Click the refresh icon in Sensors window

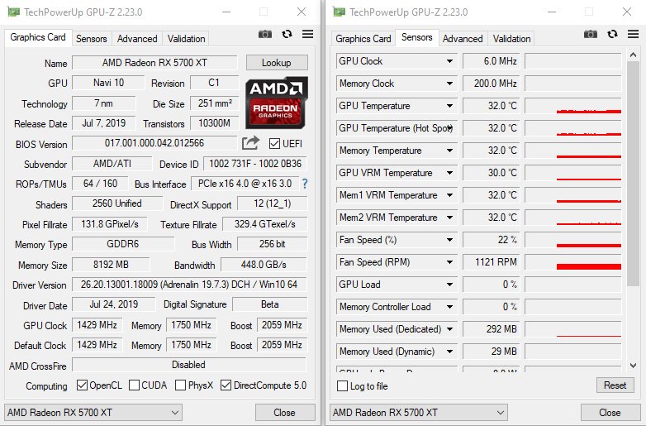[x=613, y=34]
